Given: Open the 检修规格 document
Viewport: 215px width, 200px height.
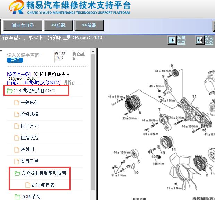Looking at the screenshot, I should (30, 114).
